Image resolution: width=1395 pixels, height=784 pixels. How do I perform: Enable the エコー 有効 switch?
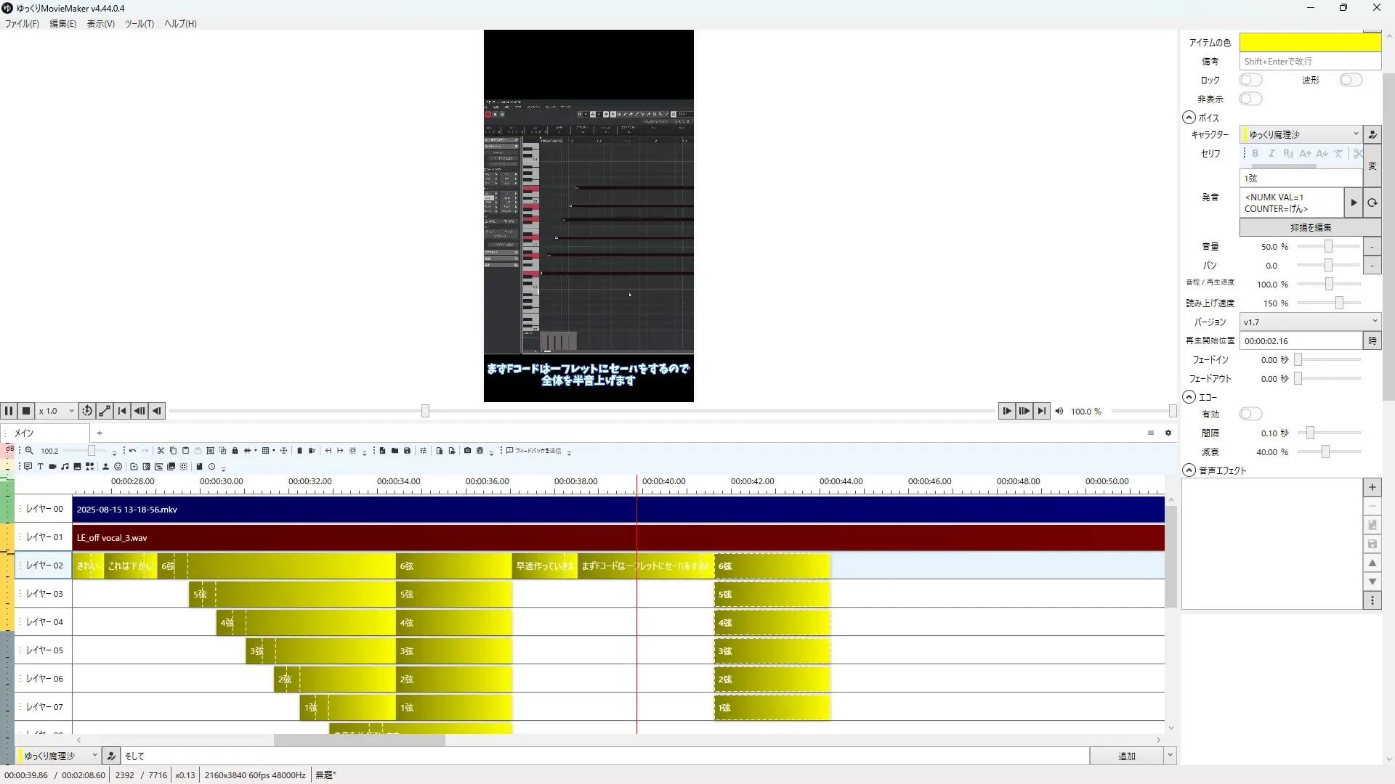(x=1250, y=414)
